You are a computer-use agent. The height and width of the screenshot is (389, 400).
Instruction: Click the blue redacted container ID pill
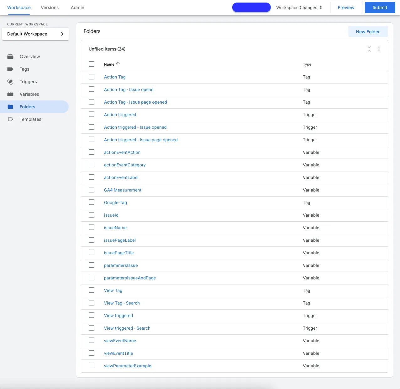(251, 8)
